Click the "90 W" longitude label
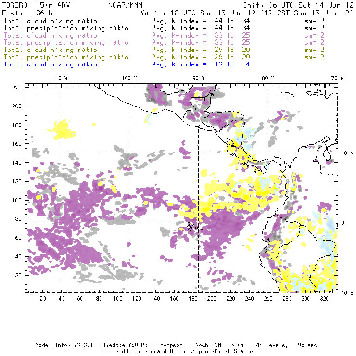Screen dimensions: 356x356 [x=199, y=78]
